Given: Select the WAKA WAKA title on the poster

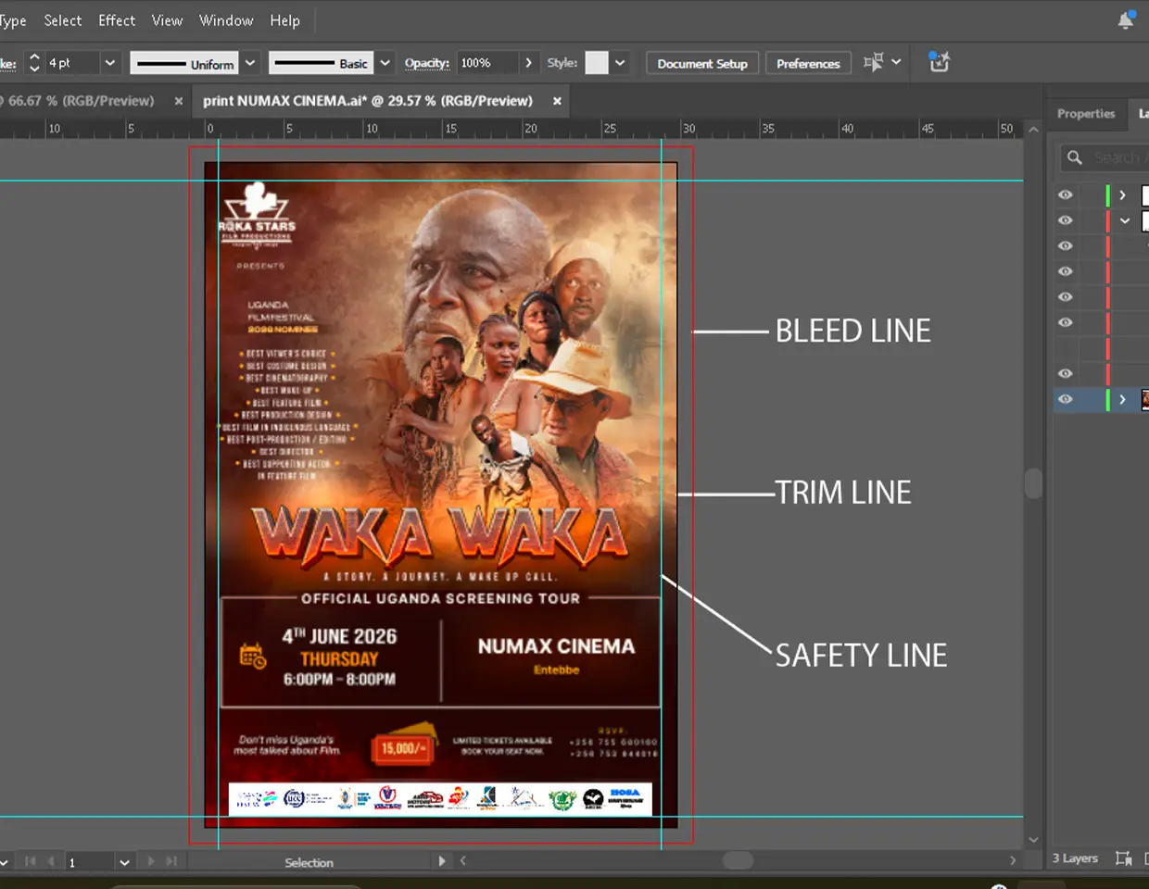Looking at the screenshot, I should pyautogui.click(x=439, y=535).
